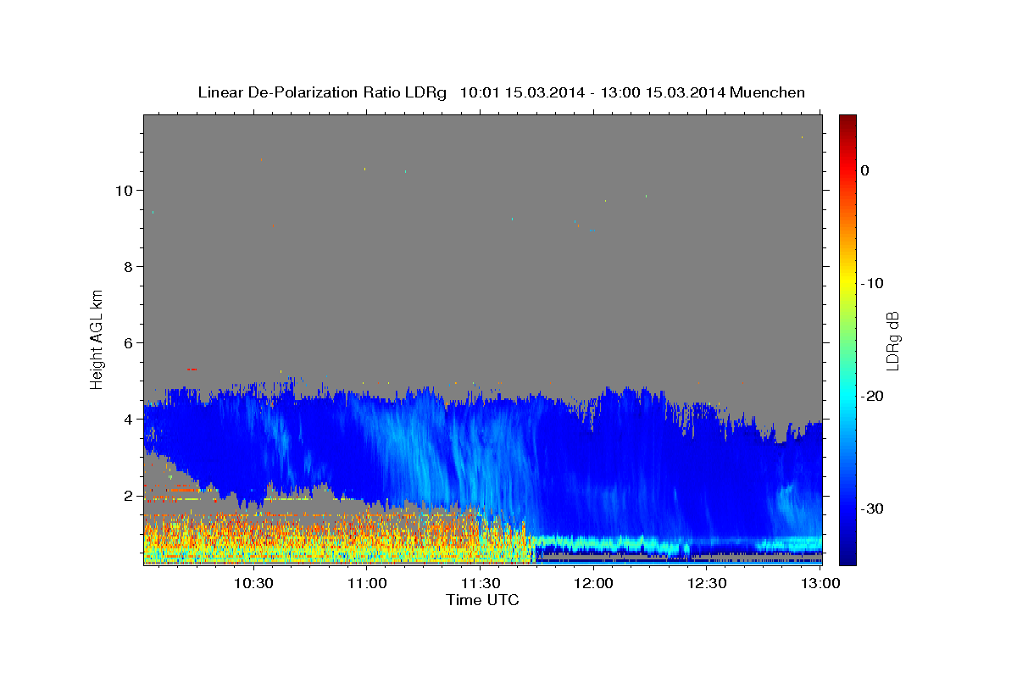
Task: Click the '13:00' time tick label
Action: click(x=820, y=583)
